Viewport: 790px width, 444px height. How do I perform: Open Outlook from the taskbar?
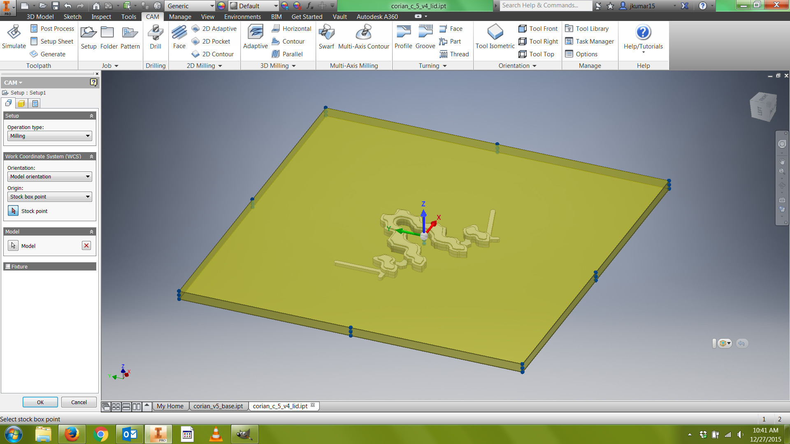click(x=130, y=434)
